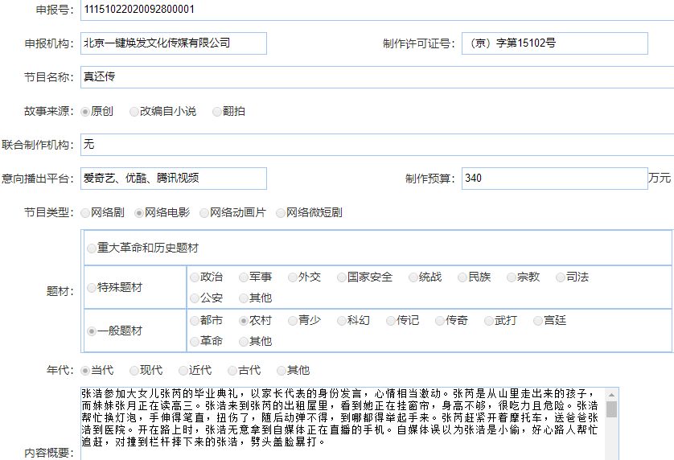Pick 统战 under special topics
This screenshot has height=460, width=674.
pyautogui.click(x=413, y=277)
